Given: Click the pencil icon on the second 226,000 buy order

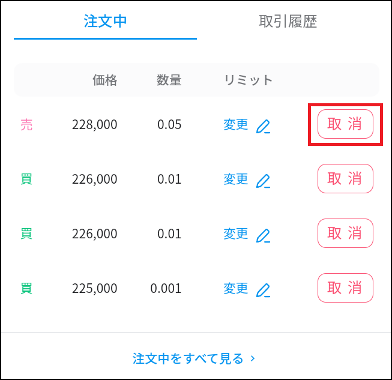Looking at the screenshot, I should [264, 235].
